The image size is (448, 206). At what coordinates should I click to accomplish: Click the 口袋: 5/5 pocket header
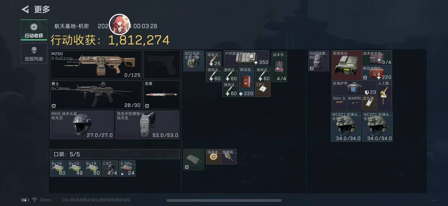tap(115, 154)
